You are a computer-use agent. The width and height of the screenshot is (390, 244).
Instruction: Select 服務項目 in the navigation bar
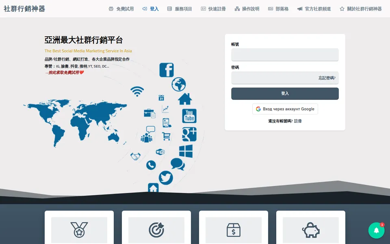click(x=180, y=9)
